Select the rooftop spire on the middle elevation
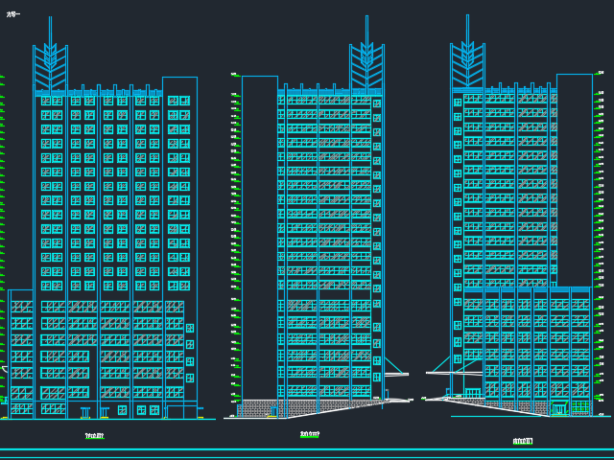Screen dimensions: 614x460 pyautogui.click(x=366, y=59)
